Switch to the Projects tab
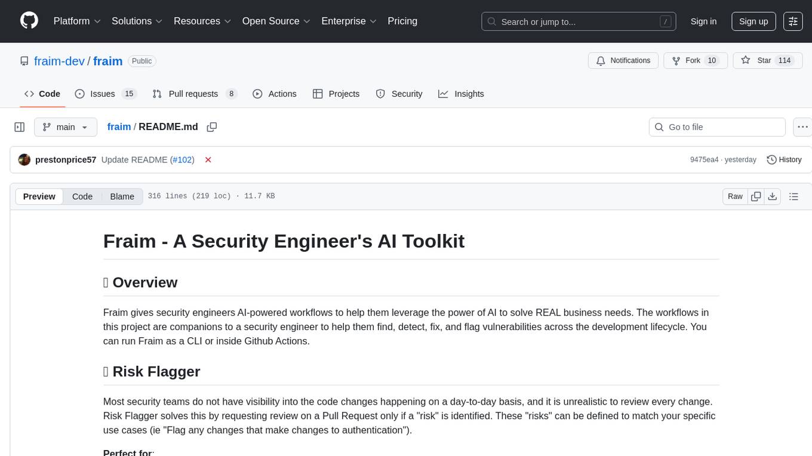This screenshot has height=456, width=812. pyautogui.click(x=336, y=94)
